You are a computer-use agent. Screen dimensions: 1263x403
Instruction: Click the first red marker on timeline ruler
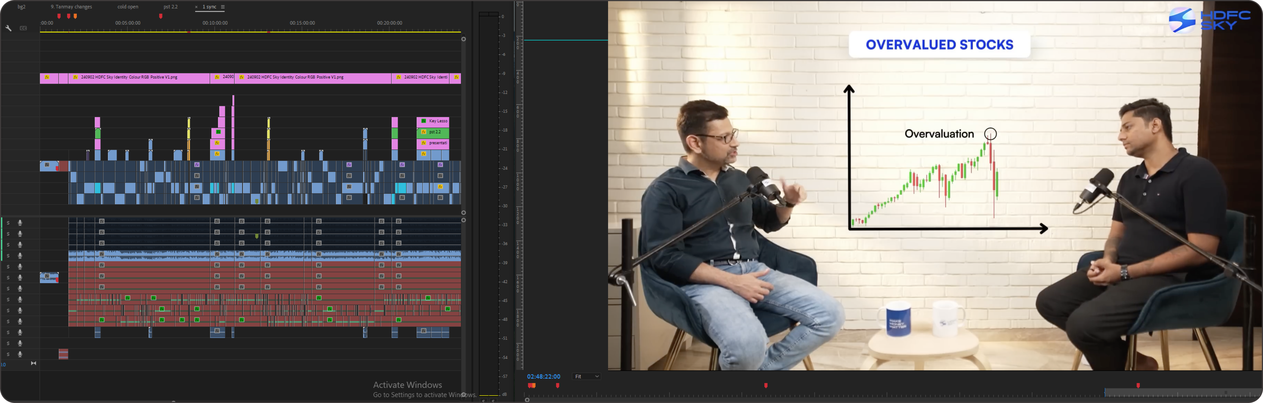59,16
